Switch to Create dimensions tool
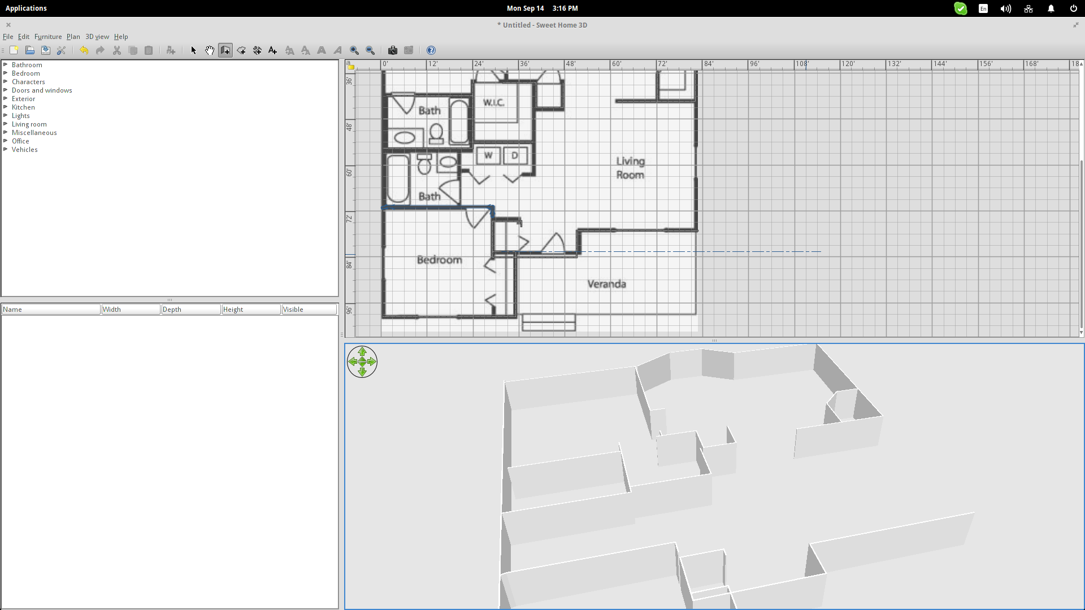The image size is (1085, 610). coord(257,50)
